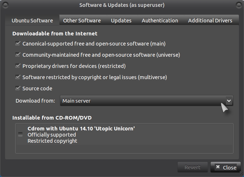Toggle Community-maintained software (universe) checkbox

[18, 55]
